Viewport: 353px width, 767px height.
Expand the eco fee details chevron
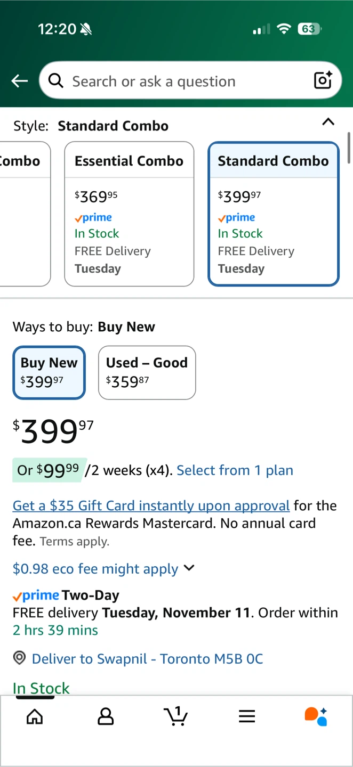pos(189,568)
